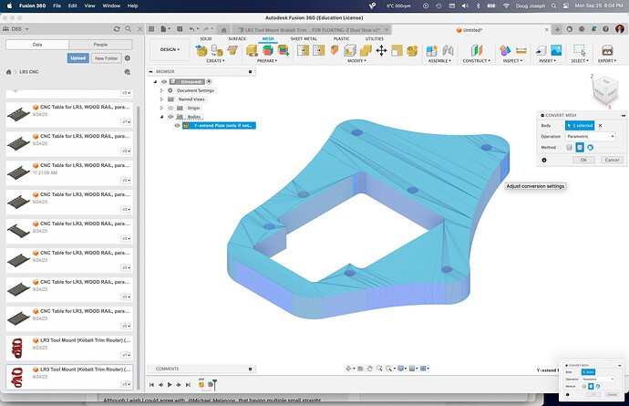Toggle the data panel grid icon

pos(151,29)
